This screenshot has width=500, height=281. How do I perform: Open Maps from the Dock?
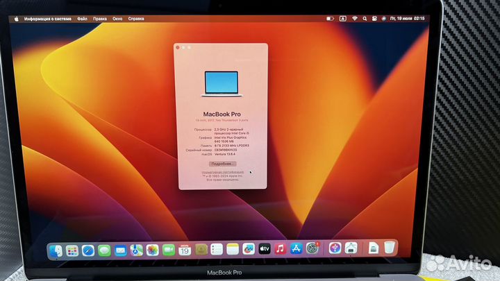click(x=137, y=250)
